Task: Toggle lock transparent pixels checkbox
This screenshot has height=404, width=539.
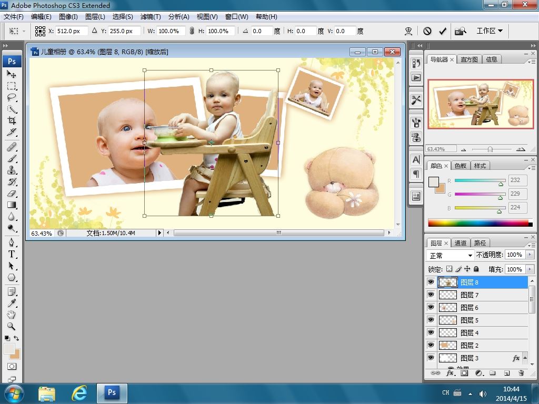Action: tap(450, 269)
